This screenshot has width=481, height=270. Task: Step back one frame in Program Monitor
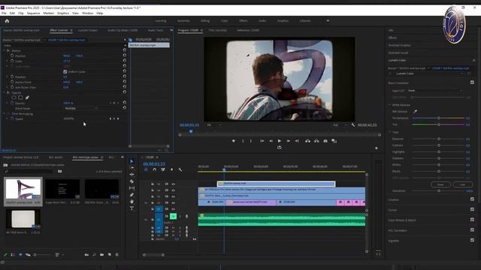point(271,141)
